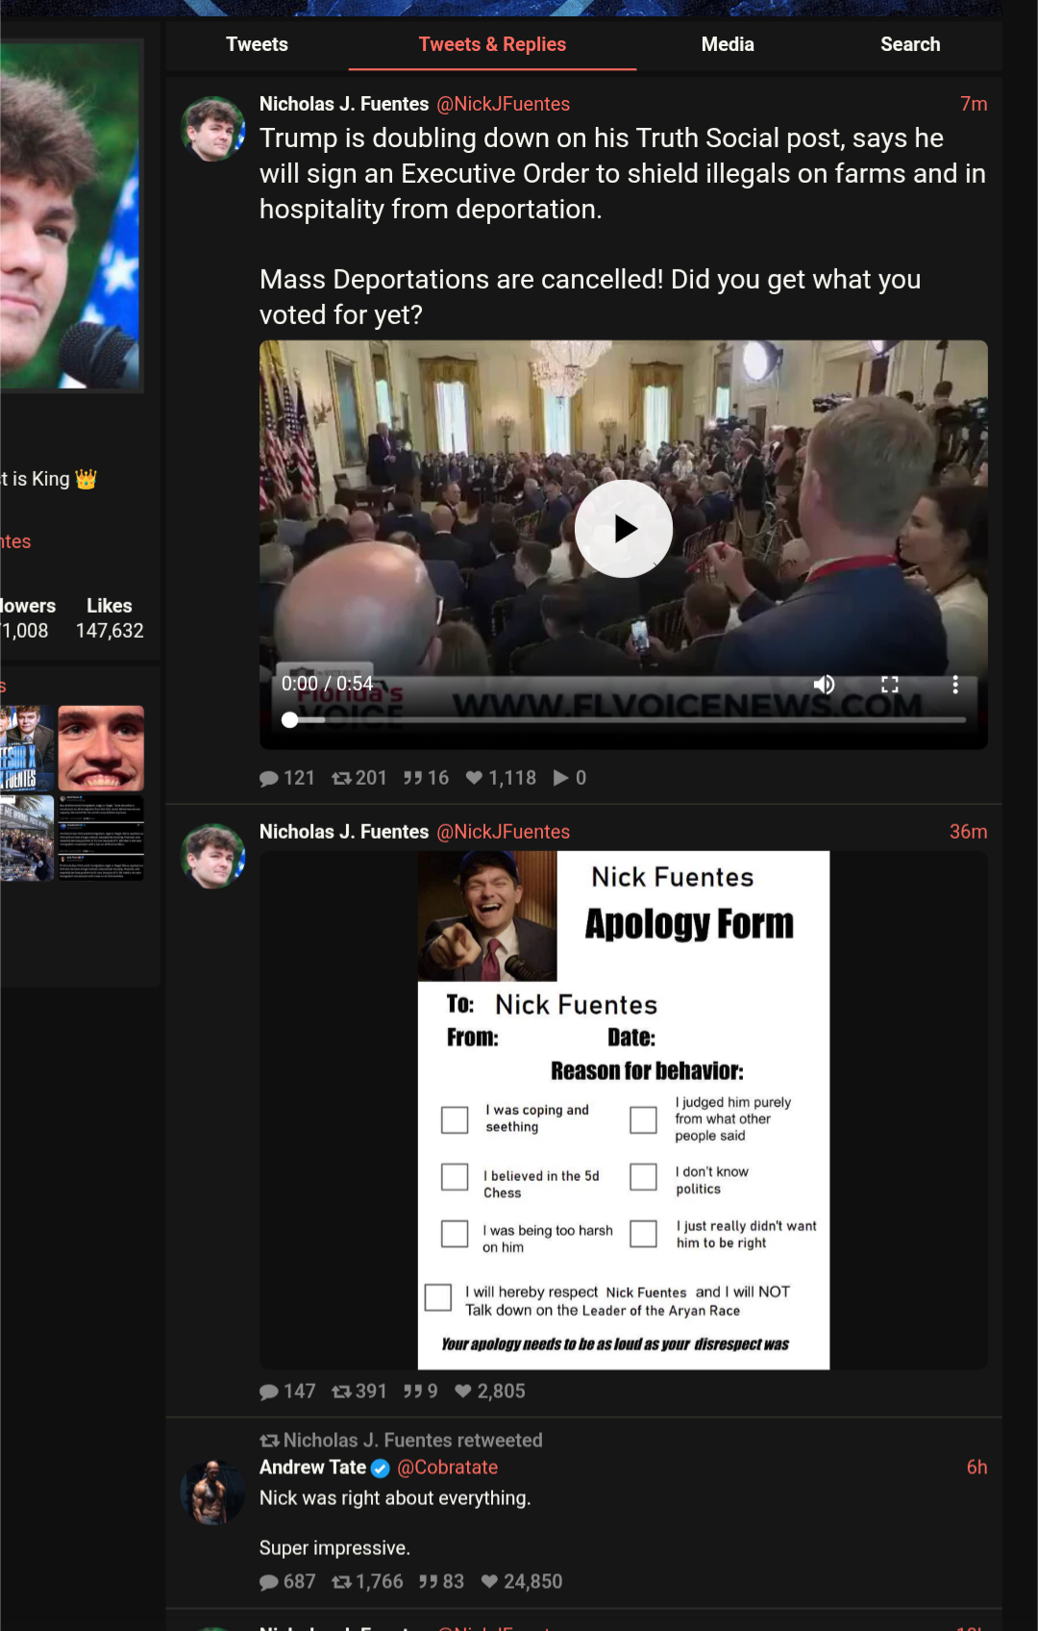
Task: Click the video progress bar scrubber
Action: [290, 719]
